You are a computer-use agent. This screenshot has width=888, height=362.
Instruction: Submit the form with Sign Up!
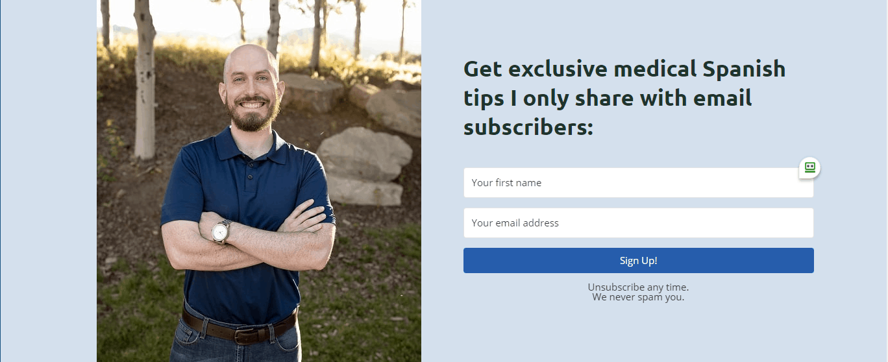click(x=638, y=261)
